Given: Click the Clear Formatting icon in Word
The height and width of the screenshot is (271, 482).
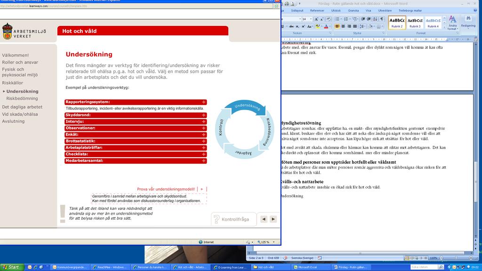Looking at the screenshot, I should click(328, 19).
